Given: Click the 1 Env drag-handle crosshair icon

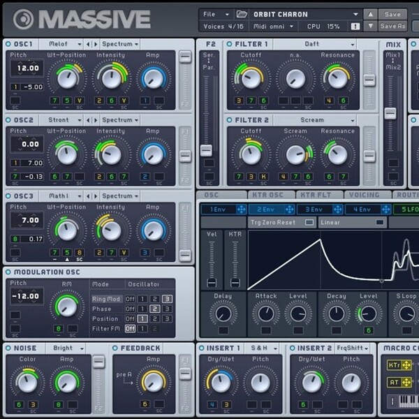Looking at the screenshot, I should (x=242, y=209).
